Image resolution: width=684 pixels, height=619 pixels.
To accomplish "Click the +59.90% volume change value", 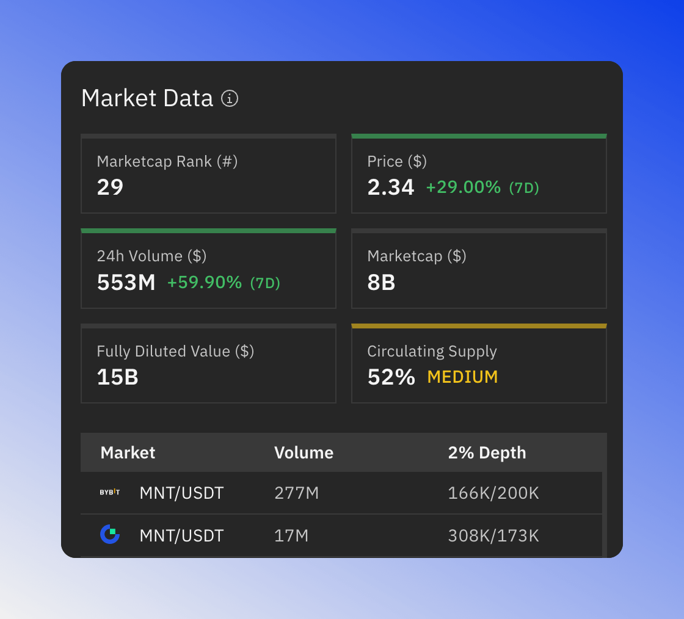I will [x=205, y=283].
